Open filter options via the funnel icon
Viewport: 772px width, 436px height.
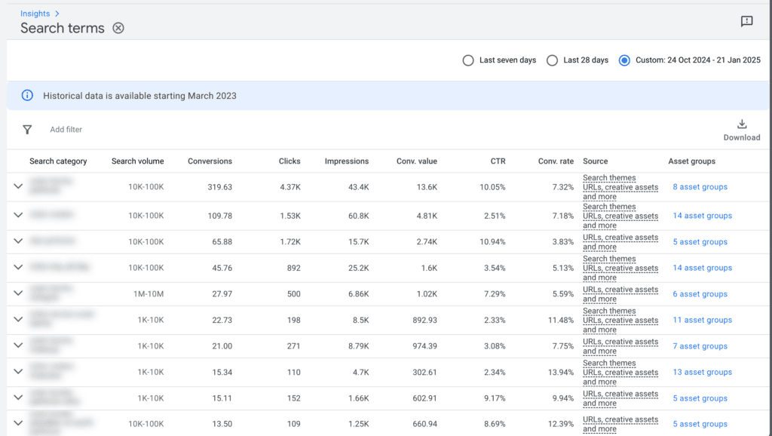(27, 129)
